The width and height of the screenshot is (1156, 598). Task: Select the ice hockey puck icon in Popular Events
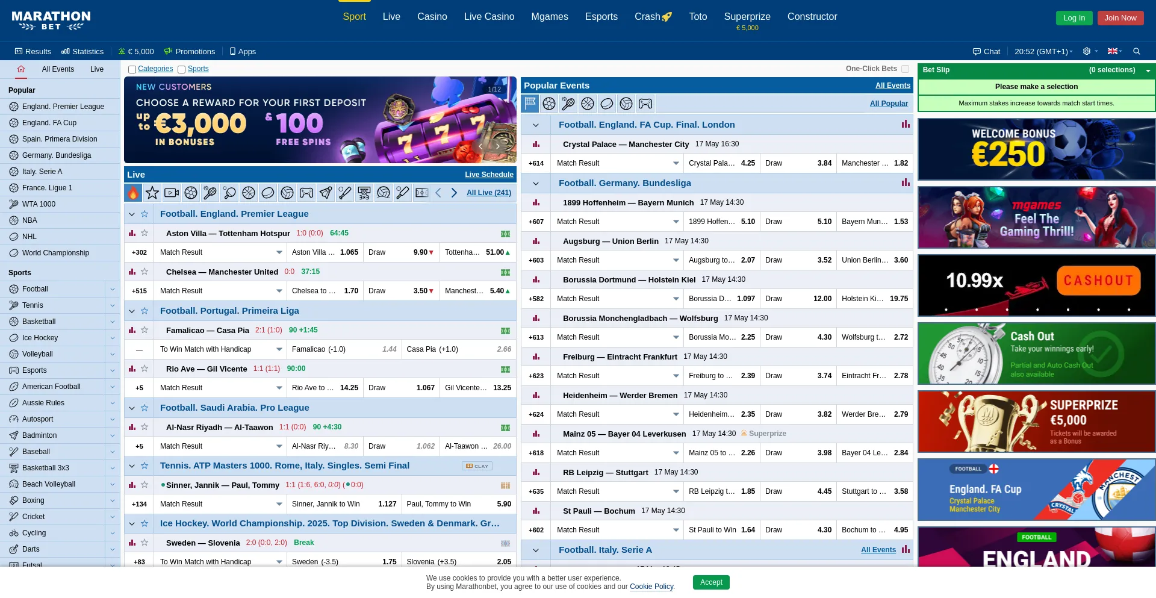pos(607,104)
